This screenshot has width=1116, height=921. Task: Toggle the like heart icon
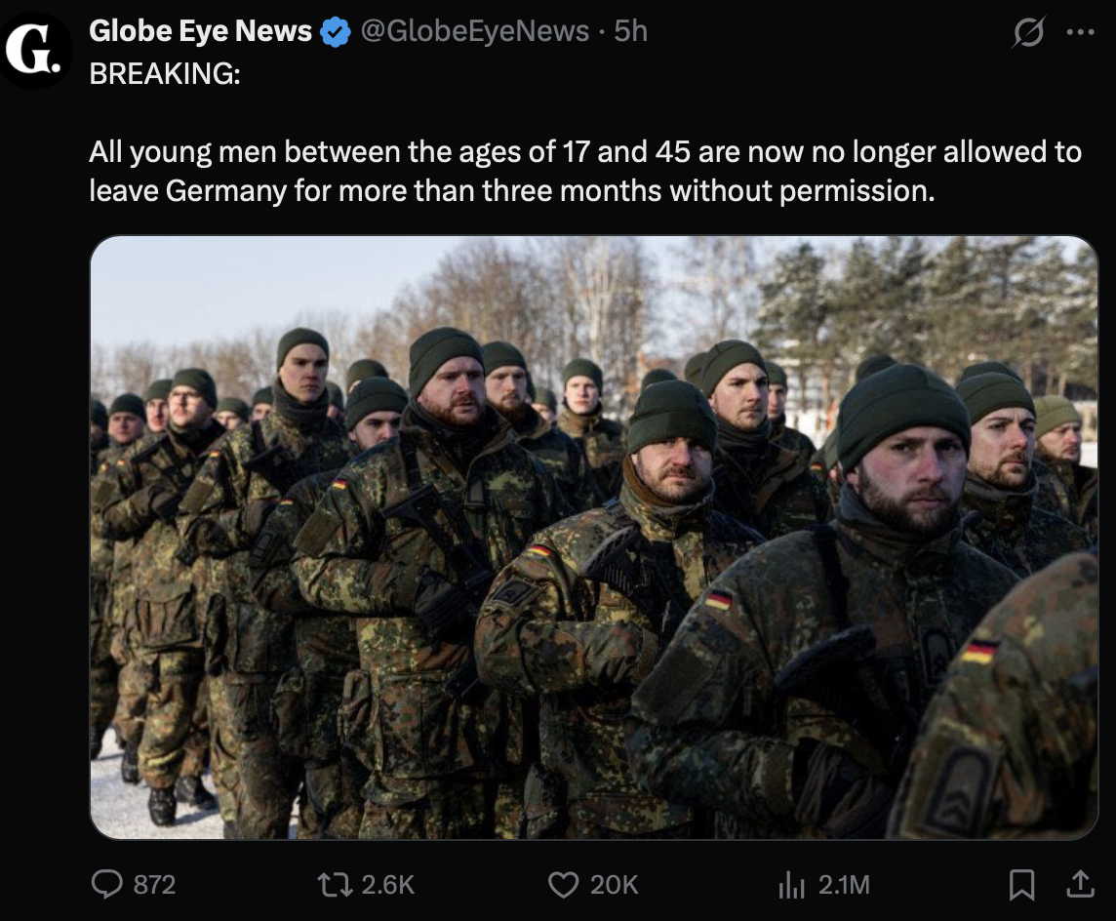pos(563,884)
